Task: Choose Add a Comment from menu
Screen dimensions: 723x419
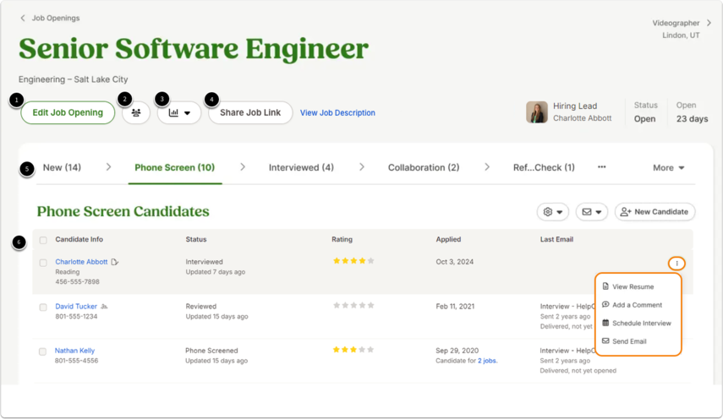Action: (x=633, y=305)
